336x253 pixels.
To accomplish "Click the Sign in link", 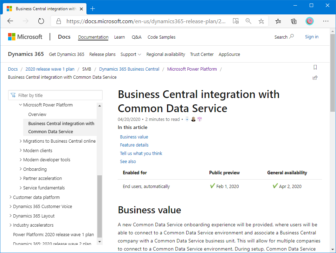I will pos(311,37).
